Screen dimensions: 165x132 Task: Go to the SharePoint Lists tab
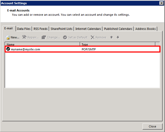[x=61, y=29]
